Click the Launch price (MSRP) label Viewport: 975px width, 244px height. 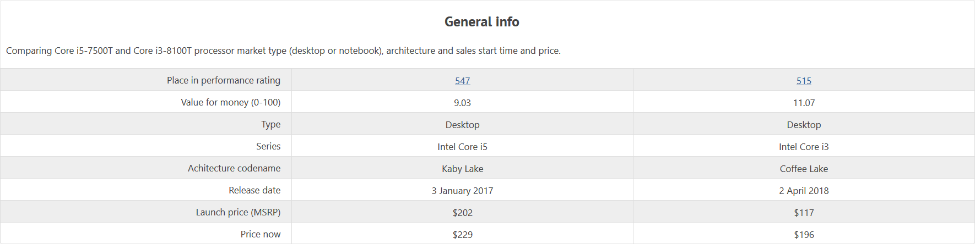pos(238,212)
